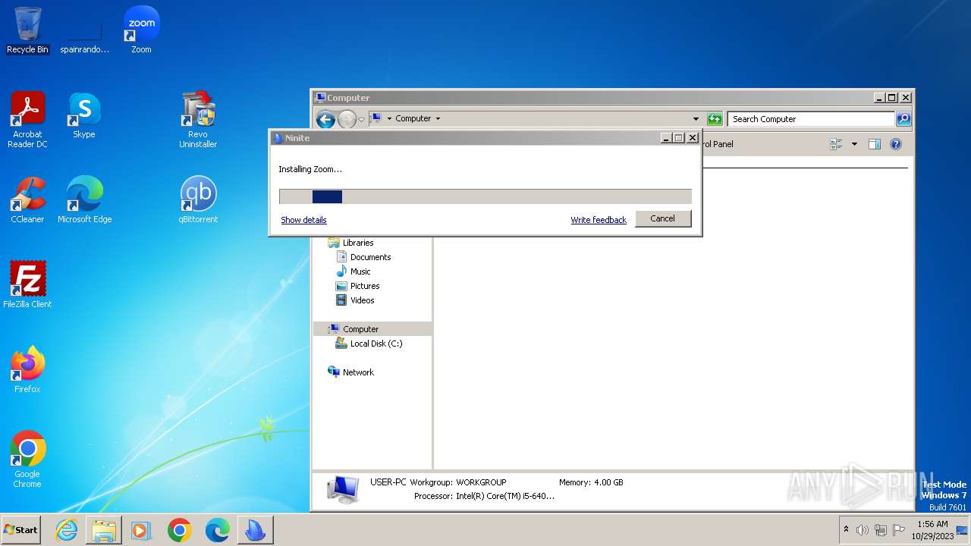Show hidden tray icons
The width and height of the screenshot is (971, 546).
click(847, 529)
